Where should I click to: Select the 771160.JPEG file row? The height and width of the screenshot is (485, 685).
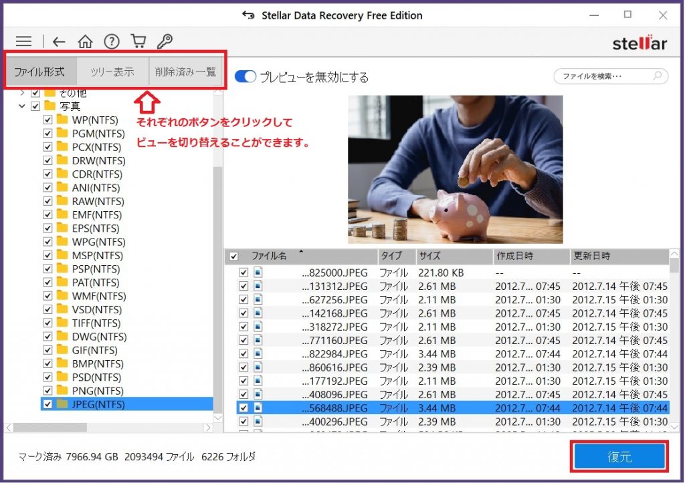coord(453,340)
